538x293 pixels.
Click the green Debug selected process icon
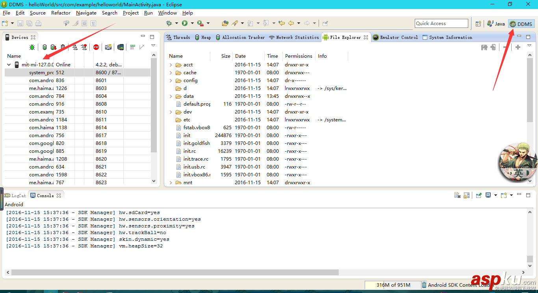(x=32, y=47)
